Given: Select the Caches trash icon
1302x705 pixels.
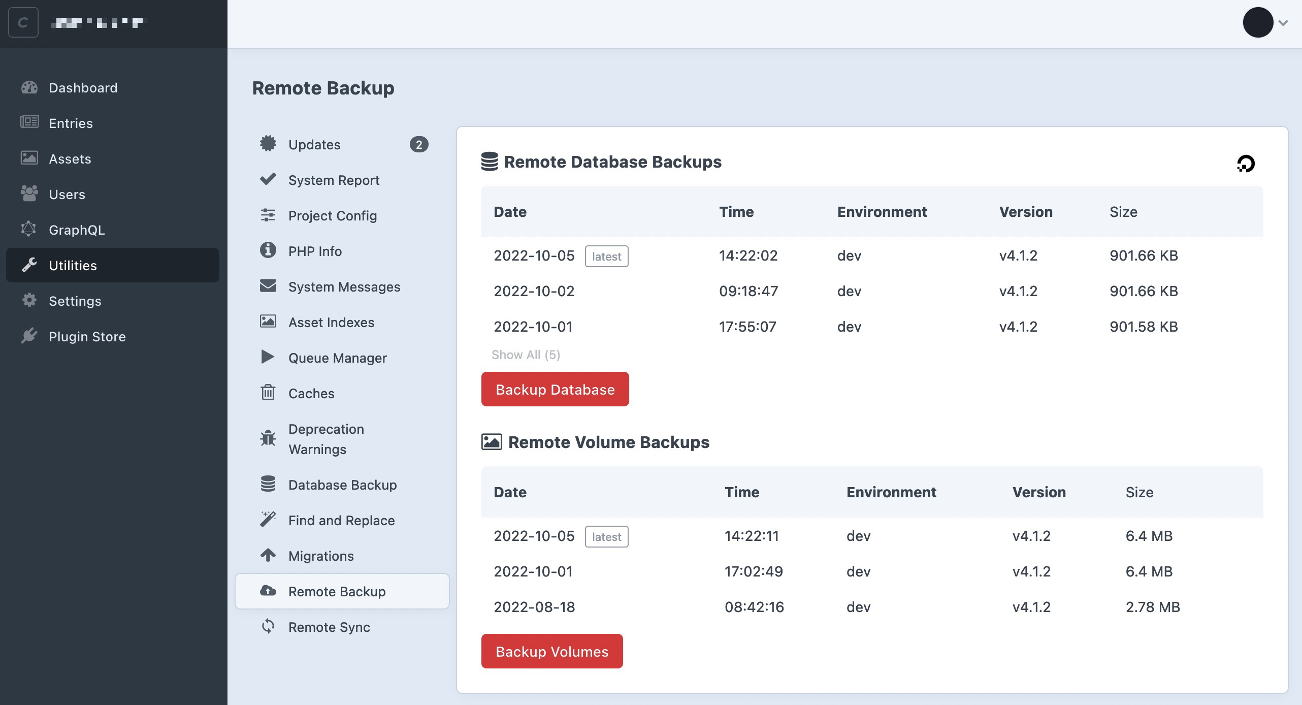Looking at the screenshot, I should click(x=267, y=393).
